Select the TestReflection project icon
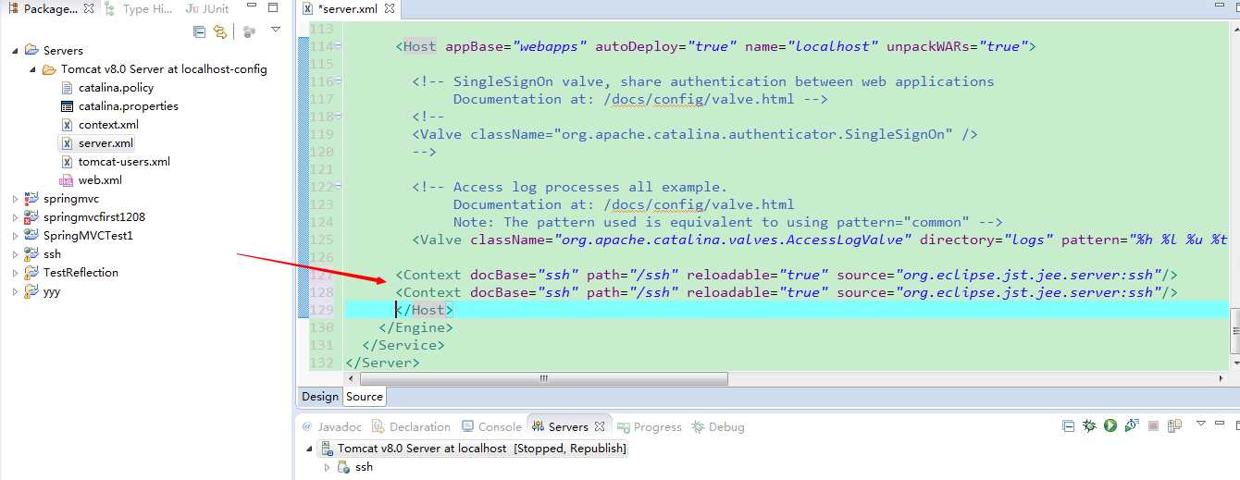Screen dimensions: 1240x480 31,273
